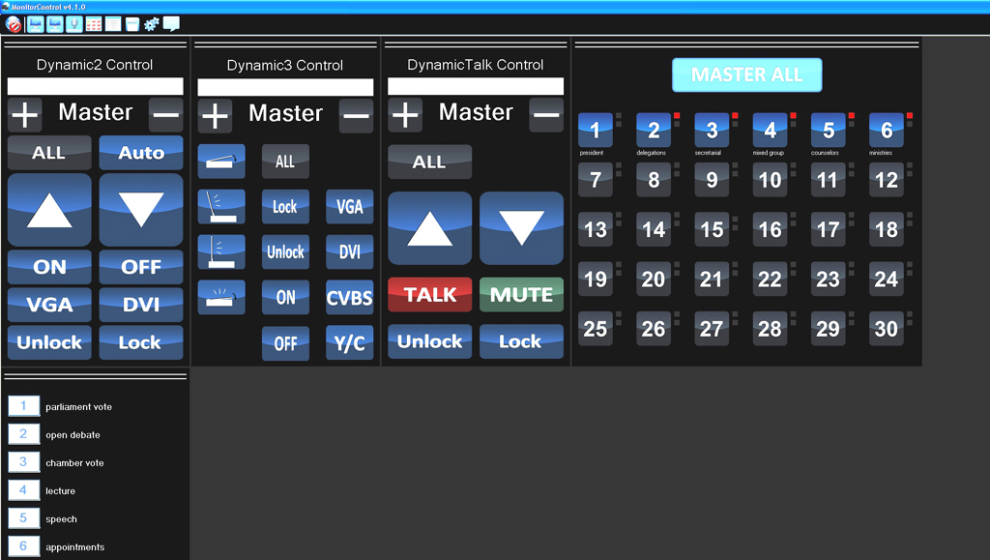Screen dimensions: 990x560
Task: Open the DYN3 monitor panel icon
Action: pos(55,24)
